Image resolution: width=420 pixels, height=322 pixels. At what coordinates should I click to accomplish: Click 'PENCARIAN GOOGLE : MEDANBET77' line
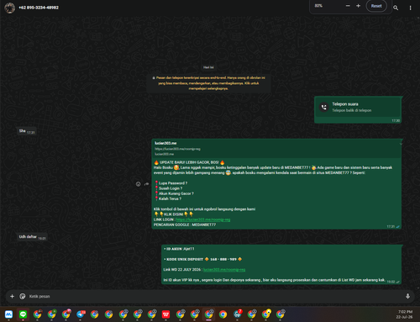(185, 224)
